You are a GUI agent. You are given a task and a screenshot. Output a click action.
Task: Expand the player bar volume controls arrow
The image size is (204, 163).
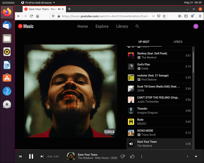(x=187, y=156)
